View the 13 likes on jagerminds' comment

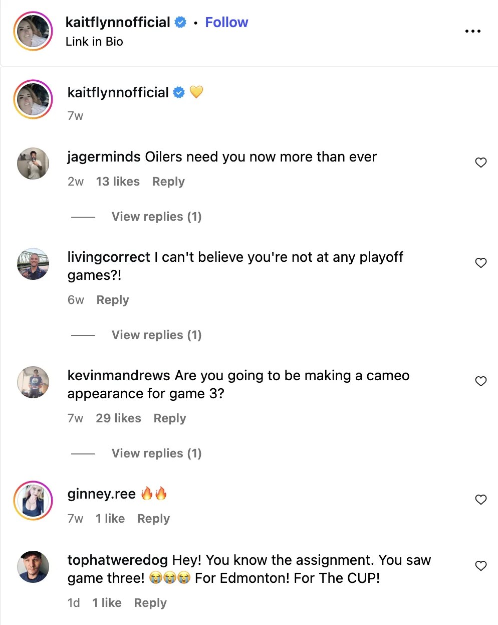(x=117, y=181)
